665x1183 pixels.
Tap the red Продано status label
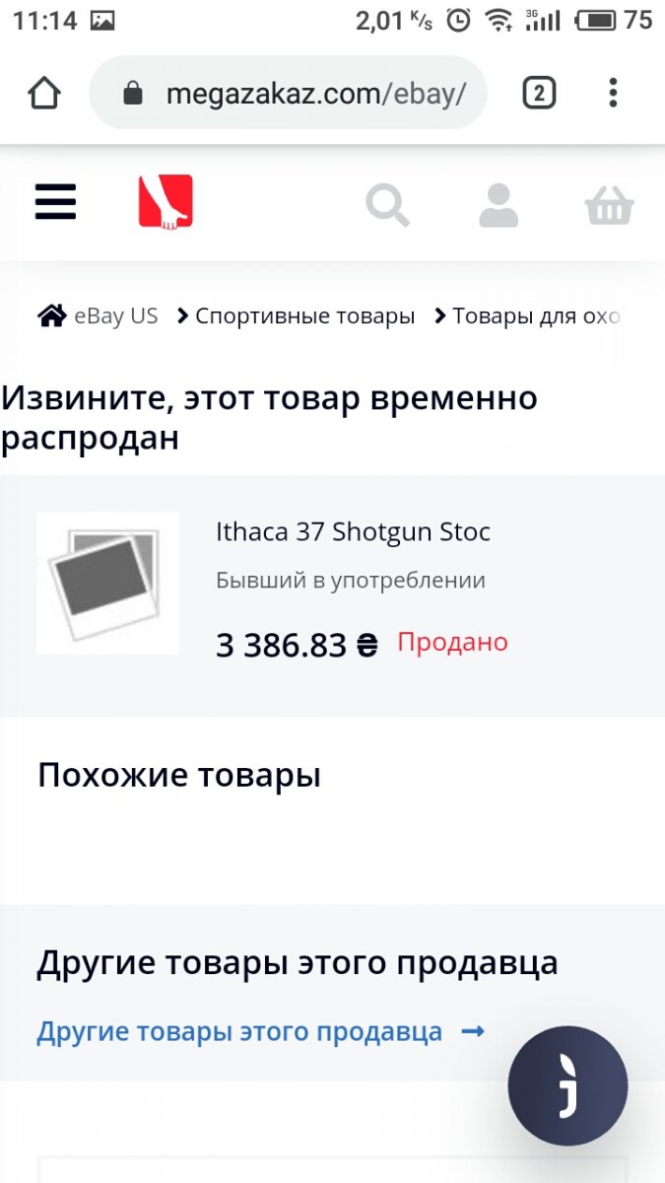coord(452,643)
